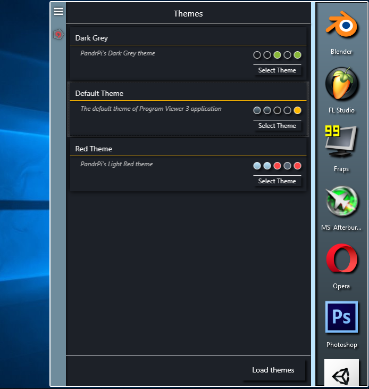Viewport: 369px width, 389px height.
Task: Click the Red Theme title
Action: 94,149
